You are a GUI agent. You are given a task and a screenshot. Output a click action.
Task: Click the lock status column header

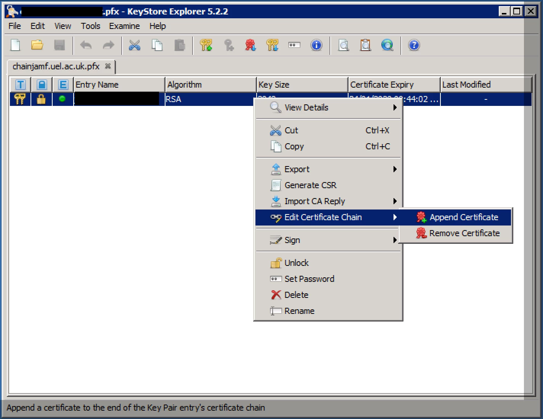tap(42, 85)
